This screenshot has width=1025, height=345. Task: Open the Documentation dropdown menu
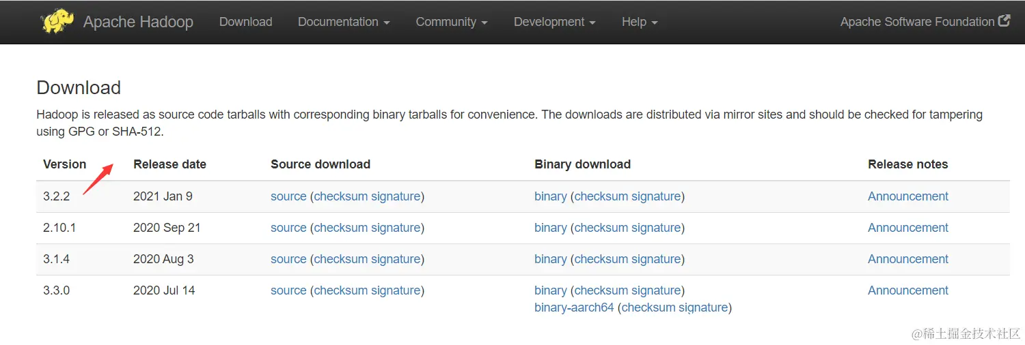point(344,22)
